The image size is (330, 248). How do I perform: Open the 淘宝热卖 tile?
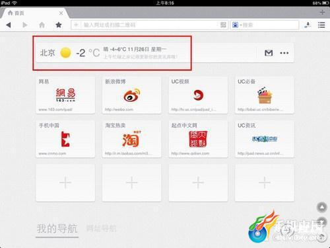tap(131, 139)
